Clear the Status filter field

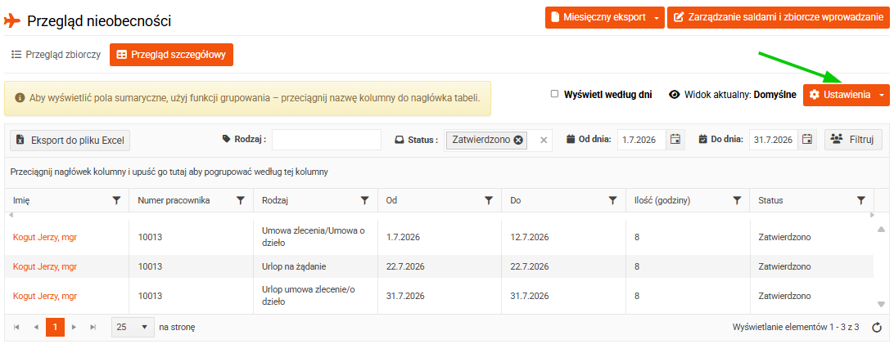point(544,140)
